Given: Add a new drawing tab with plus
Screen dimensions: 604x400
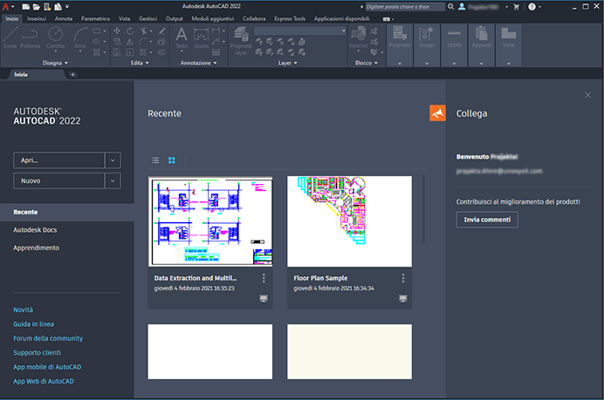Looking at the screenshot, I should click(x=72, y=75).
